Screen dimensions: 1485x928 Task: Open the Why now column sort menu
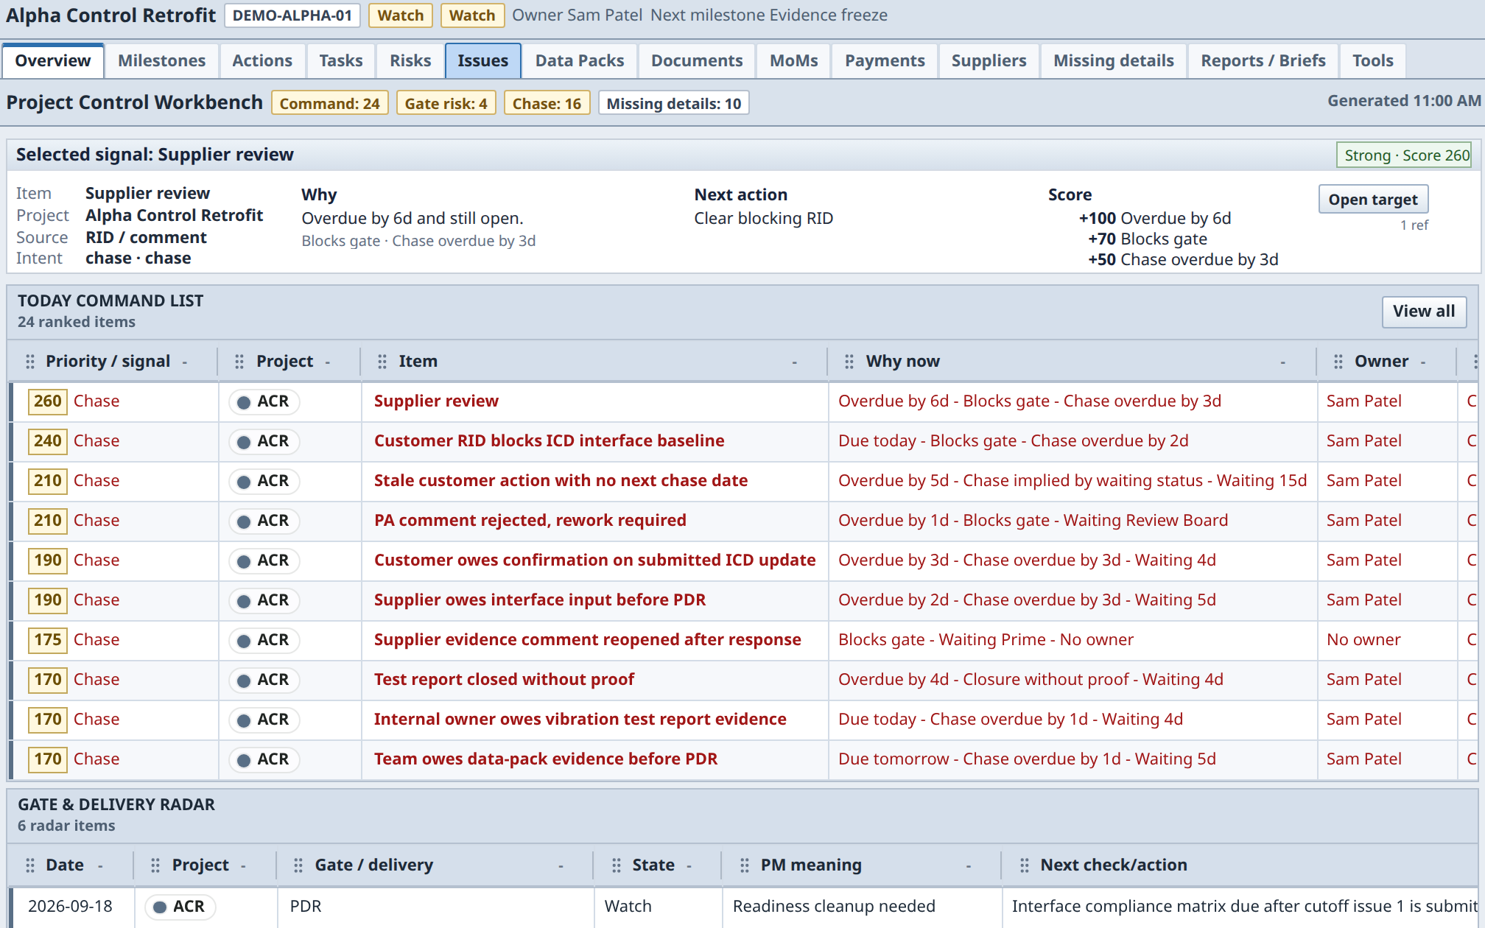tap(1283, 362)
